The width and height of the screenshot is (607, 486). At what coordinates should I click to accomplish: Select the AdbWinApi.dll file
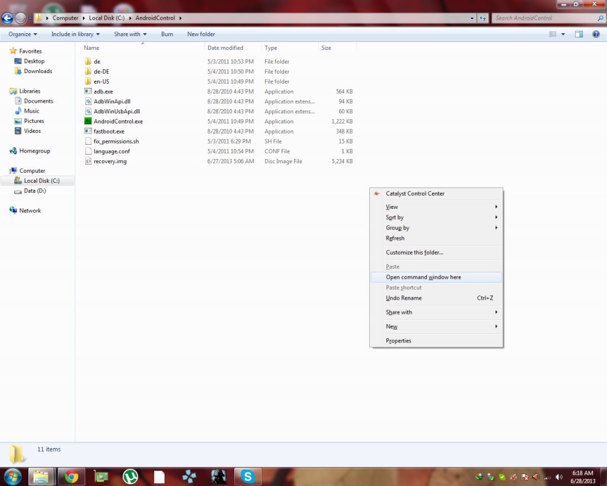pyautogui.click(x=112, y=101)
